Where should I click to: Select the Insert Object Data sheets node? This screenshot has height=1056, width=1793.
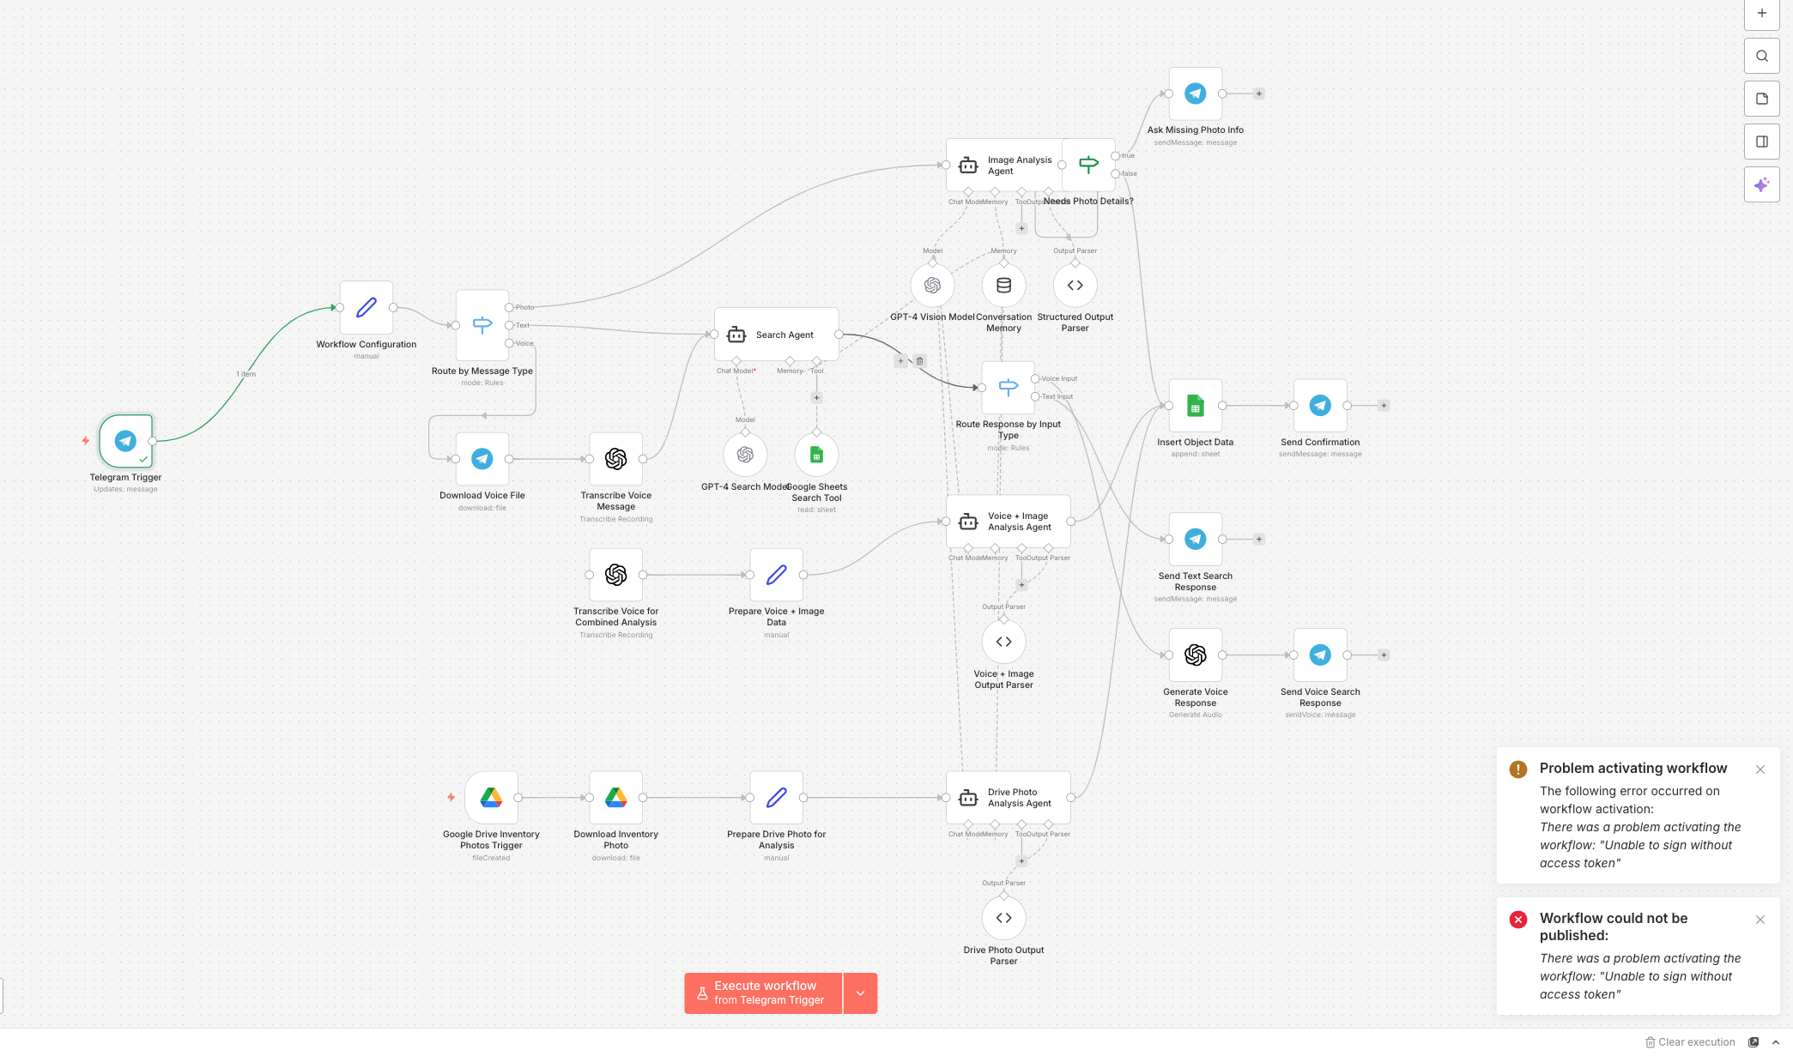click(x=1195, y=406)
